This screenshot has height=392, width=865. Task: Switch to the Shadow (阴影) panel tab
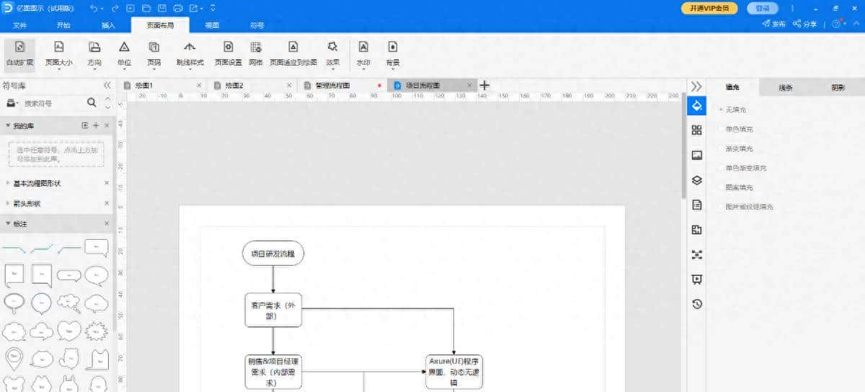click(838, 87)
